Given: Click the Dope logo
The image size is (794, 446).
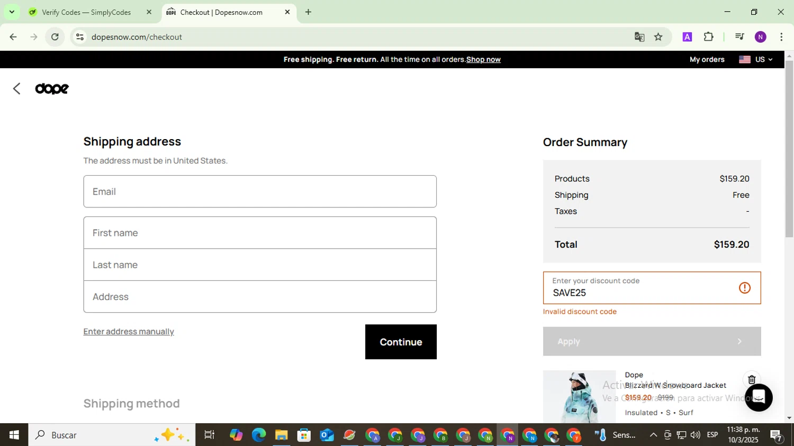Looking at the screenshot, I should (52, 89).
